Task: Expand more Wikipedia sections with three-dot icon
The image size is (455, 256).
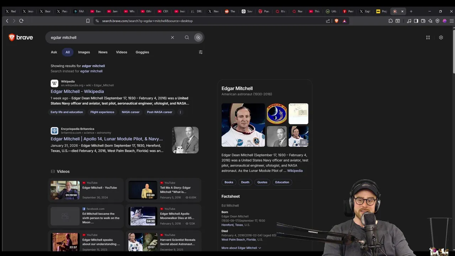Action: [x=180, y=112]
